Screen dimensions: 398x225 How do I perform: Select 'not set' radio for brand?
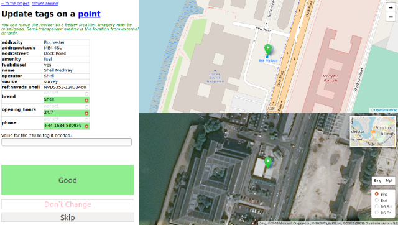click(x=86, y=94)
